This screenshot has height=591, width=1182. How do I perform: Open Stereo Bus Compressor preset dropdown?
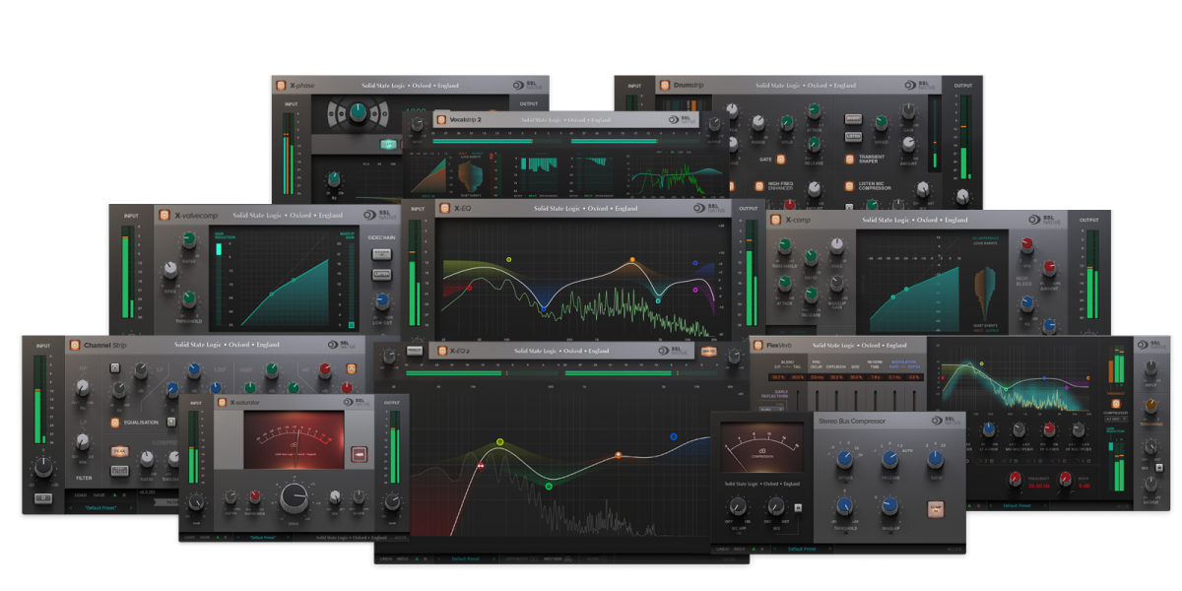[801, 548]
